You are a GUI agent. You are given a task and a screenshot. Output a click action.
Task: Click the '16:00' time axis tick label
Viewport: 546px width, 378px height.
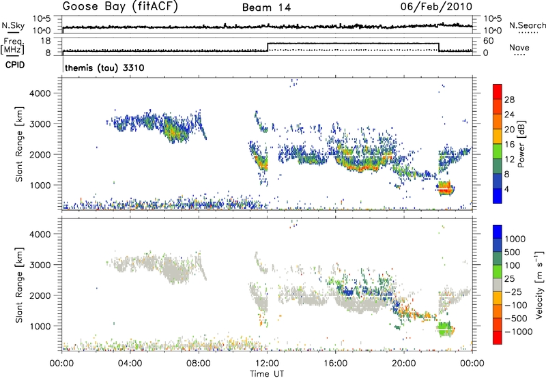coord(335,364)
